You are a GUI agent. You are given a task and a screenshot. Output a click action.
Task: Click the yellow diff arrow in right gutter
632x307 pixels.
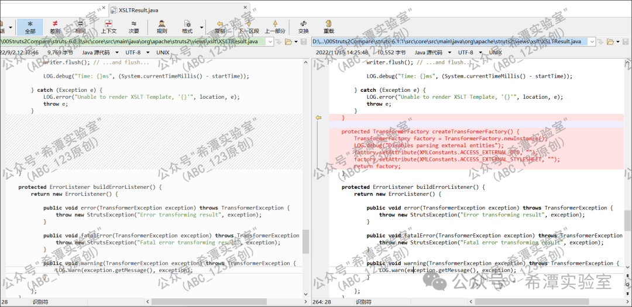[319, 118]
